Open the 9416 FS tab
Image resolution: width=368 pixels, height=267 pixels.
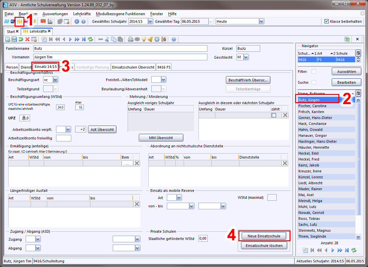(x=164, y=67)
